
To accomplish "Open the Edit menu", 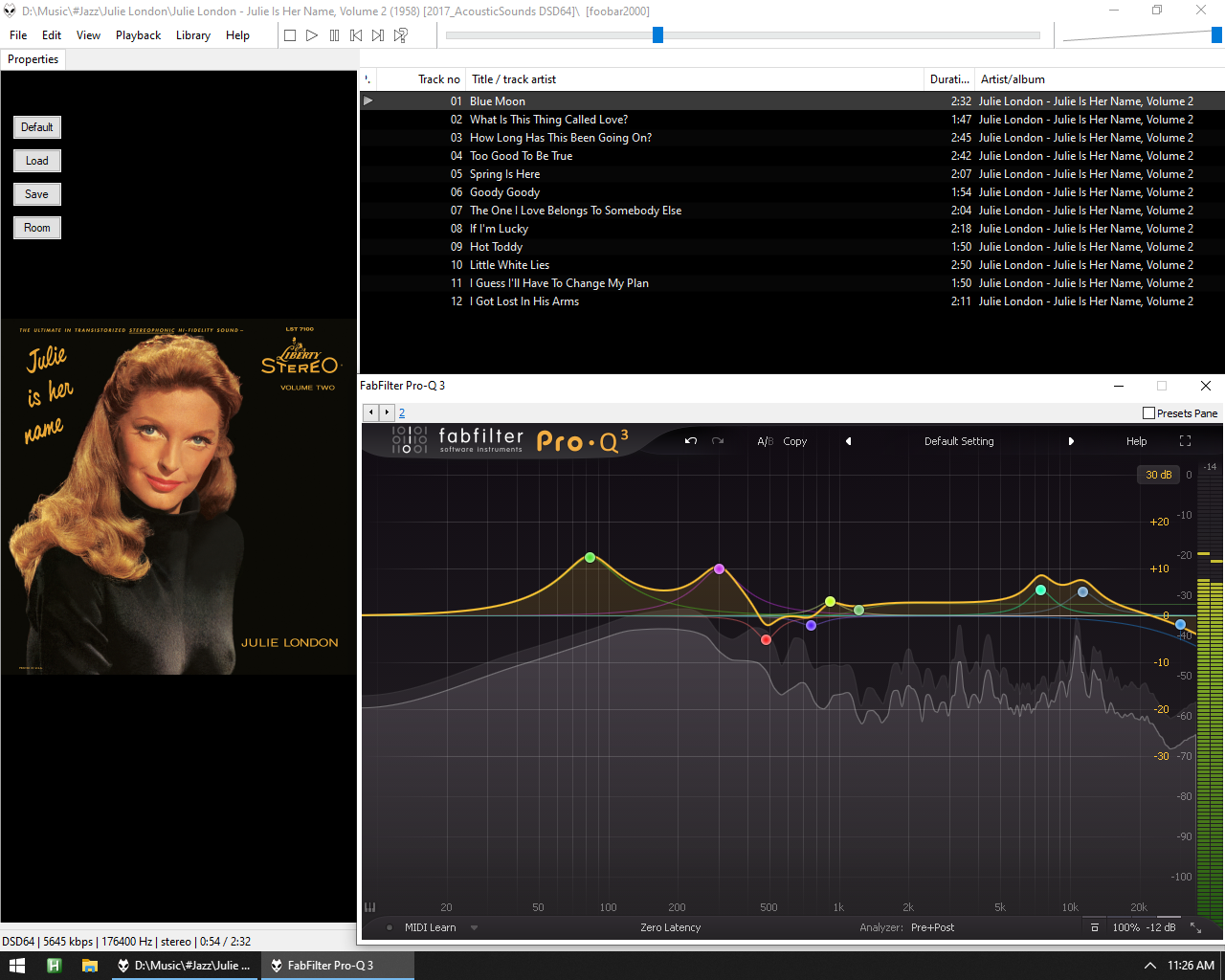I will tap(52, 35).
